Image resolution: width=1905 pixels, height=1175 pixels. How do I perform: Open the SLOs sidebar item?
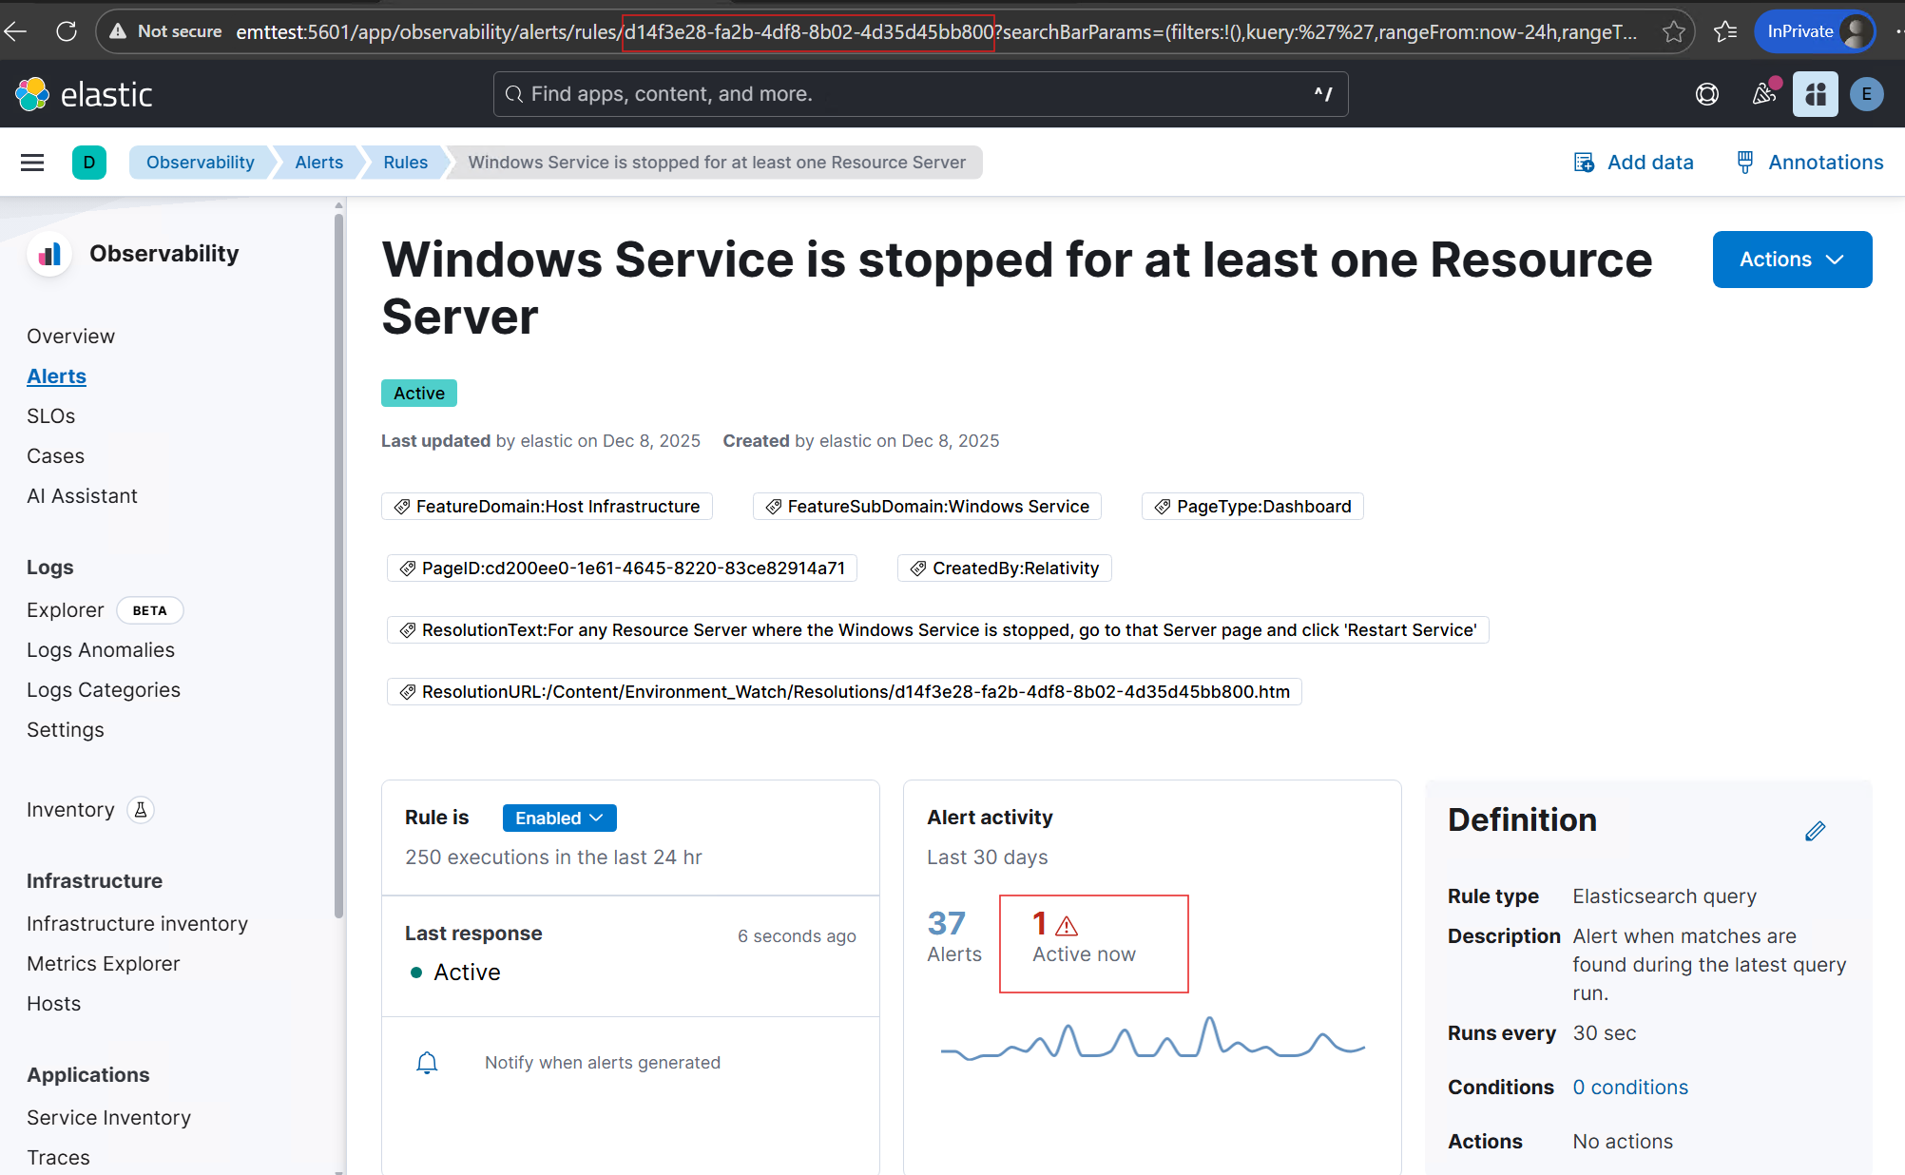[51, 416]
